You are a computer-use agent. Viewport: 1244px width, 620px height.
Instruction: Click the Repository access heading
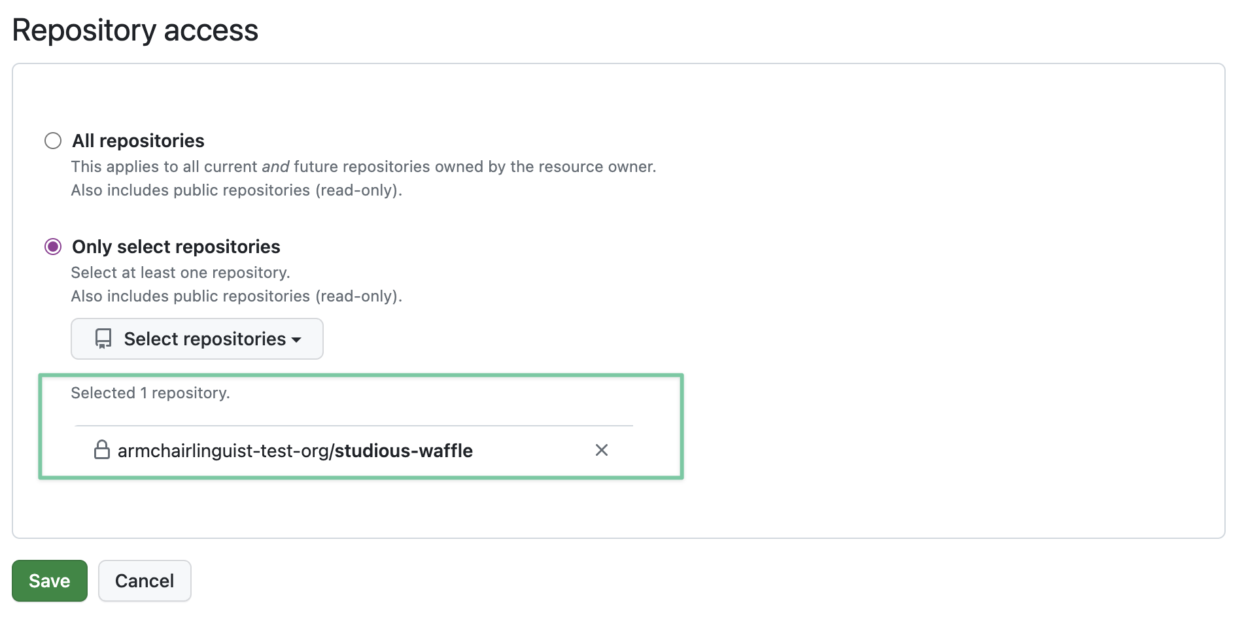[x=136, y=29]
